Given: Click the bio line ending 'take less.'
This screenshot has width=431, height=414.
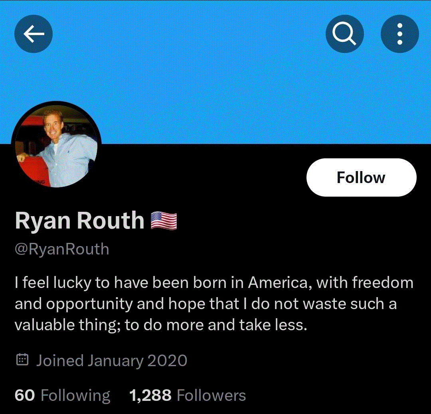Looking at the screenshot, I should click(161, 325).
